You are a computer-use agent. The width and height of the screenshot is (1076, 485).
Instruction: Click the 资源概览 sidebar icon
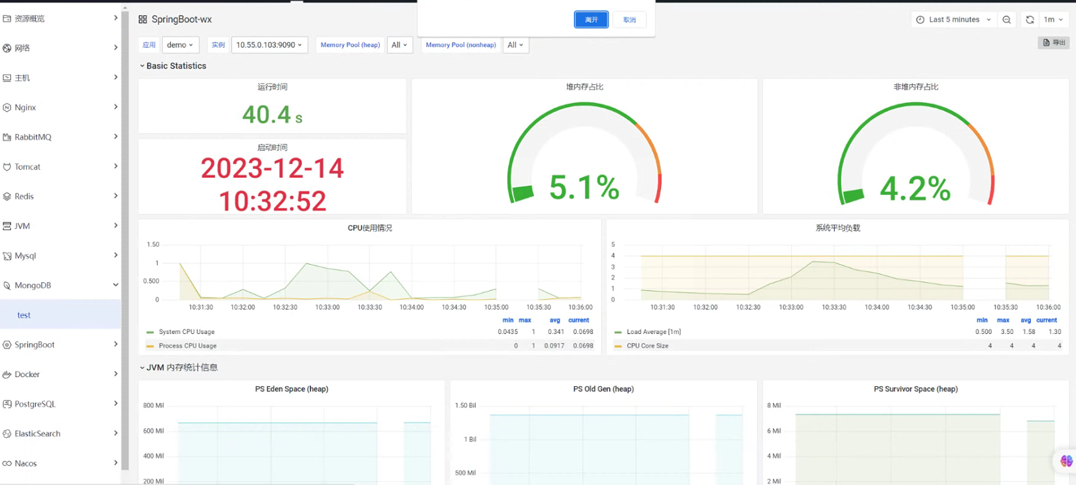pos(7,19)
